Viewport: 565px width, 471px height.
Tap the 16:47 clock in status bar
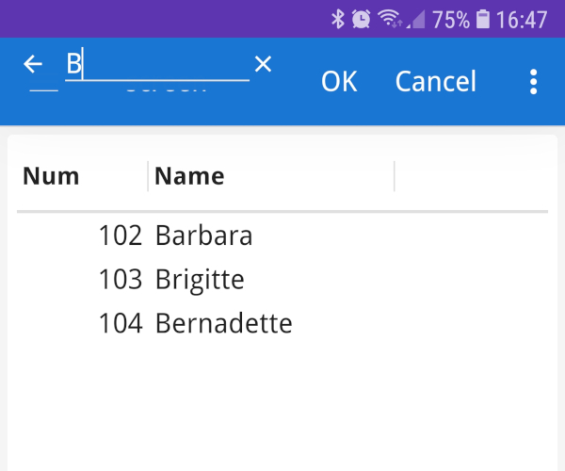pyautogui.click(x=522, y=20)
